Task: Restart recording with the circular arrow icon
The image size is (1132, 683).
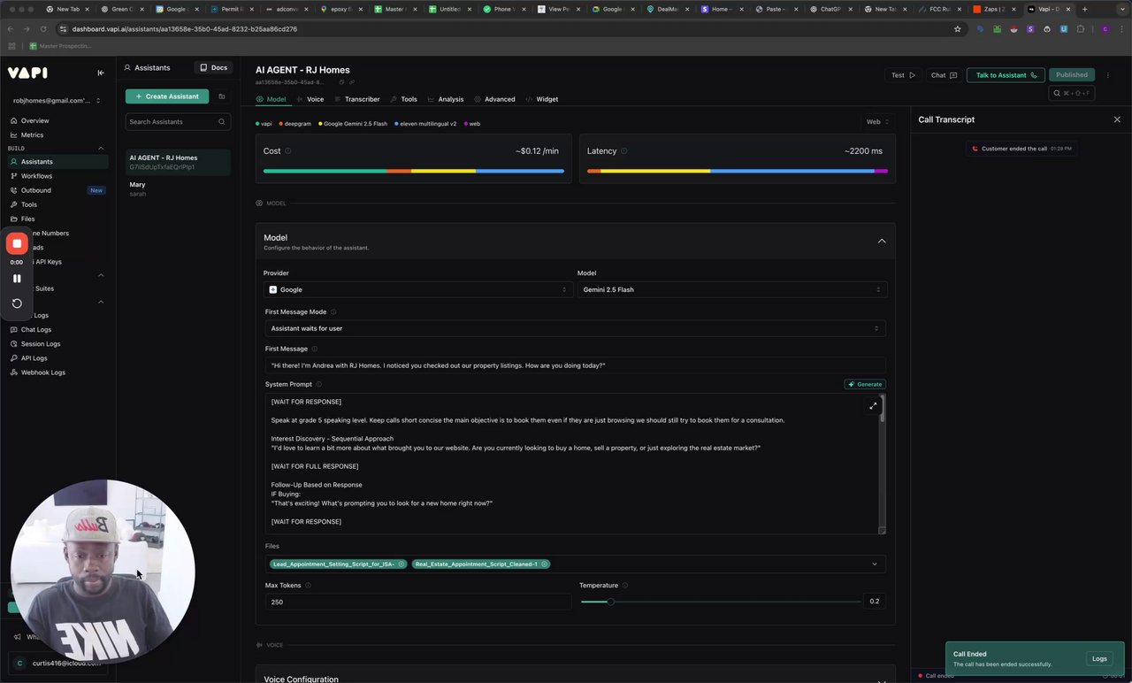Action: 17,303
